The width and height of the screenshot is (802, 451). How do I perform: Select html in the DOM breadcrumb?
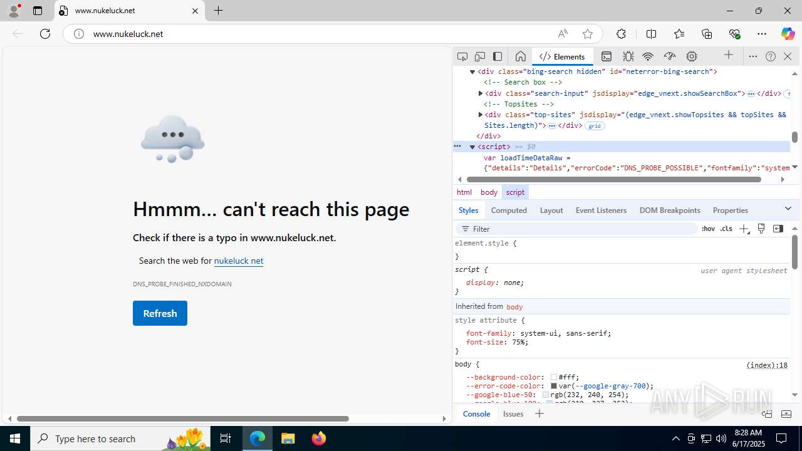click(464, 192)
